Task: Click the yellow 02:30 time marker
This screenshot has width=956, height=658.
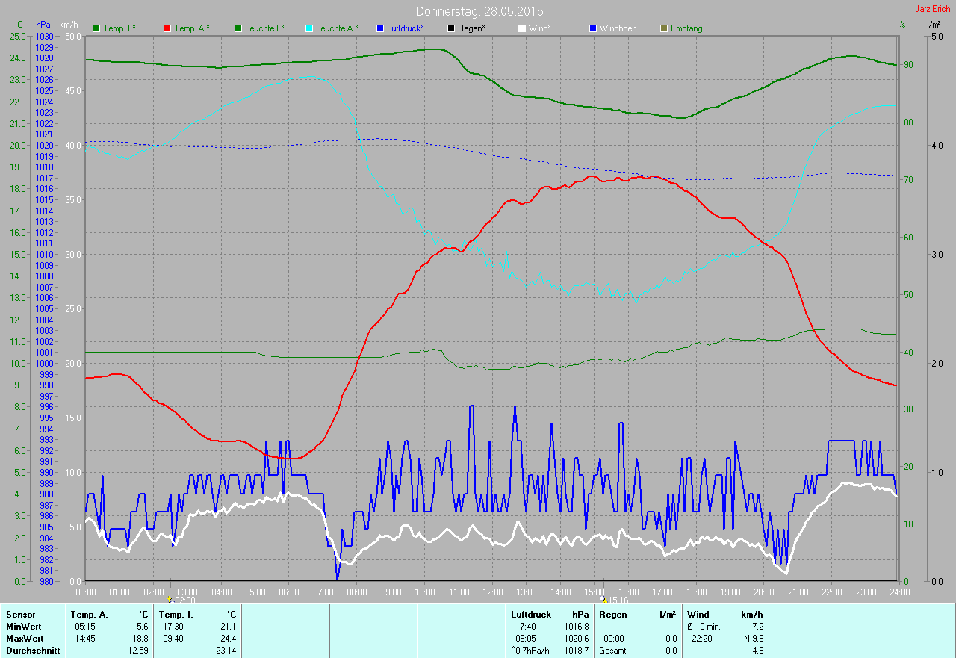Action: [x=170, y=599]
